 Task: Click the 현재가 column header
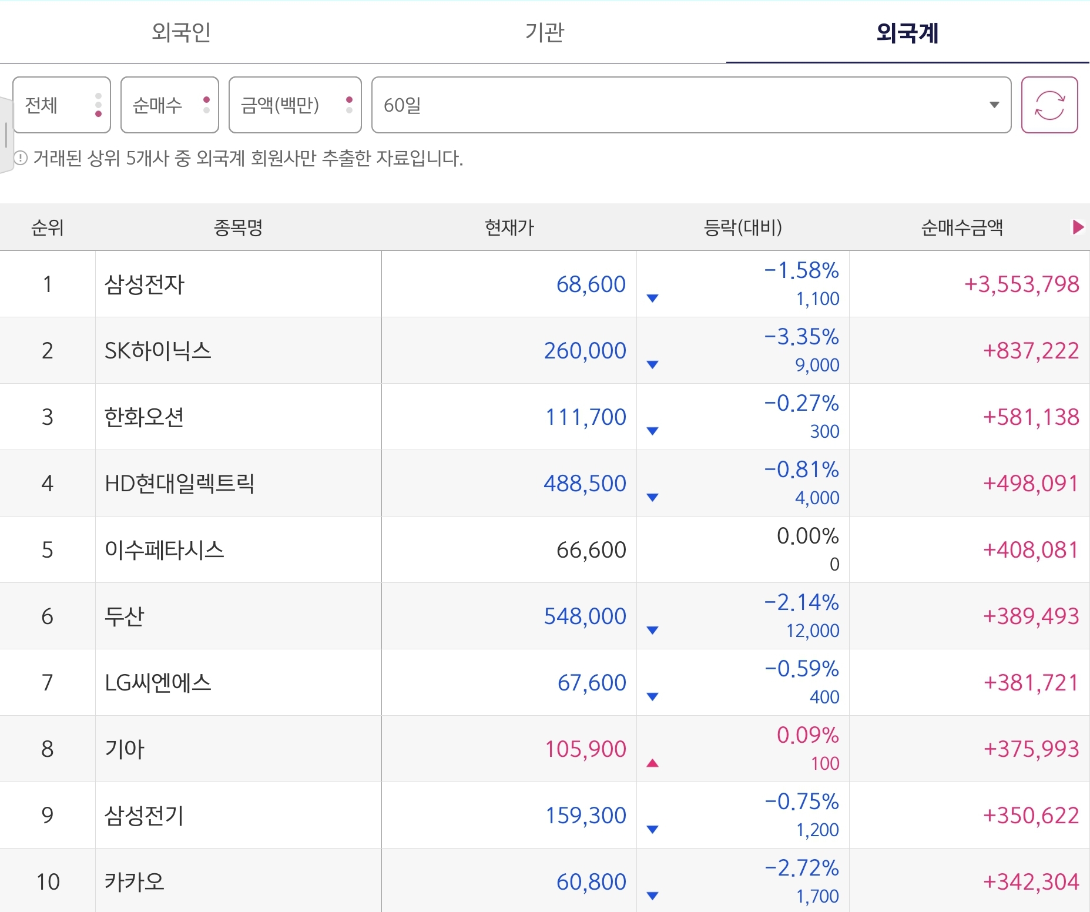click(509, 227)
